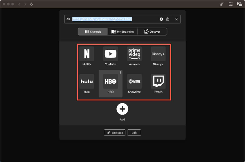Screen dimensions: 245x162
Task: Open the YouTube channel
Action: coord(111,54)
